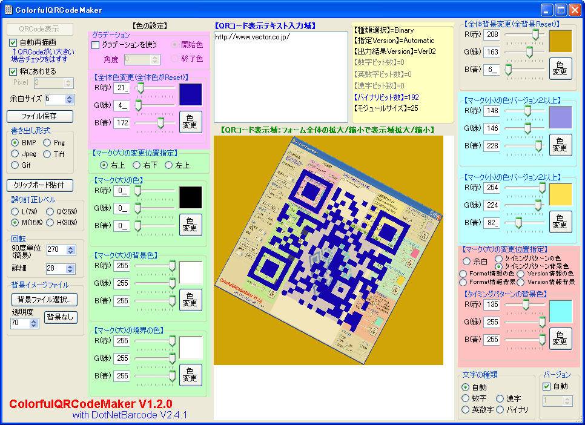Click dark blue swatch in 全体色変更
Viewport: 585px width, 425px height.
pos(191,95)
